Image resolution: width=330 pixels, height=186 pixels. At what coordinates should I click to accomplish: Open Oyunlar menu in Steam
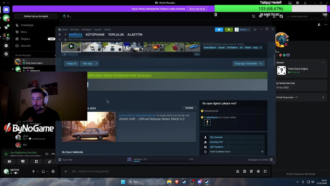click(x=98, y=30)
